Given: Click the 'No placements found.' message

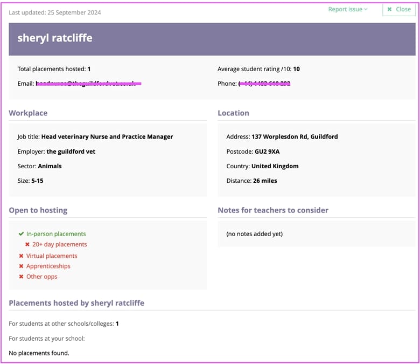Looking at the screenshot, I should coord(39,353).
